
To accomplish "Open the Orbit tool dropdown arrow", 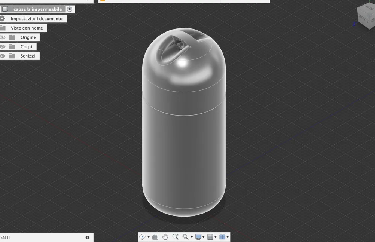I will coord(148,237).
